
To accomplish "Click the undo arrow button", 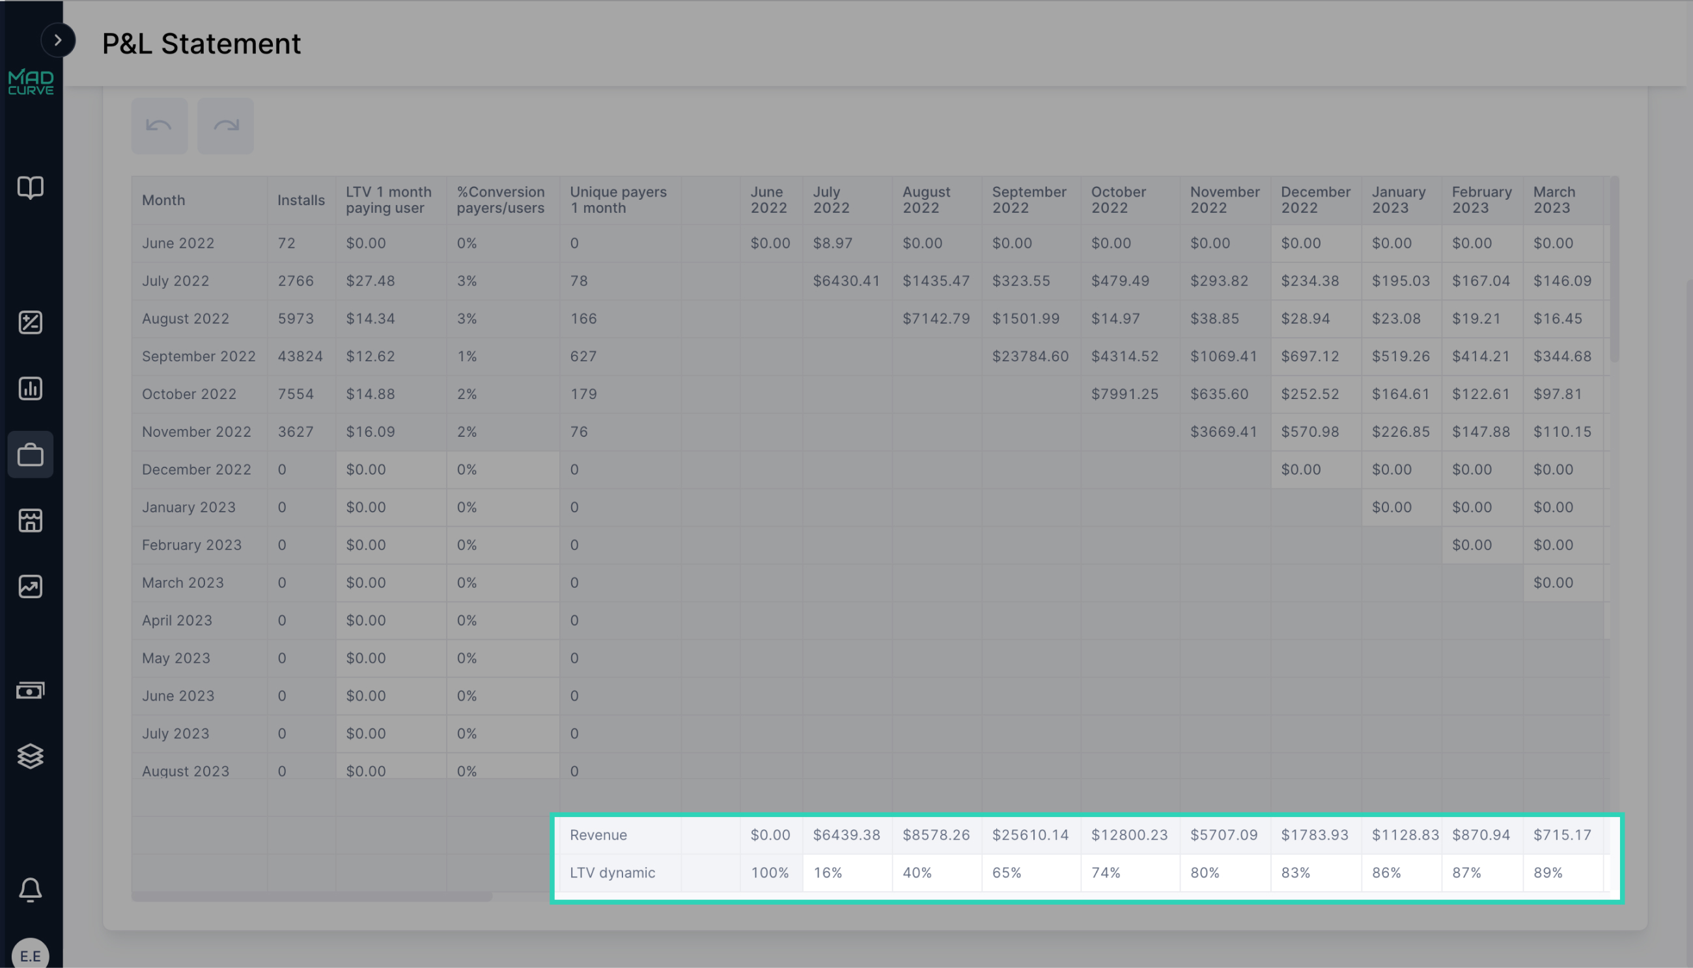I will tap(160, 126).
